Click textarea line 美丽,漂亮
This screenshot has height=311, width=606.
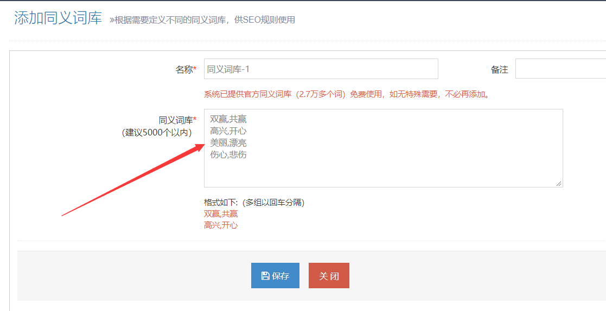(228, 143)
